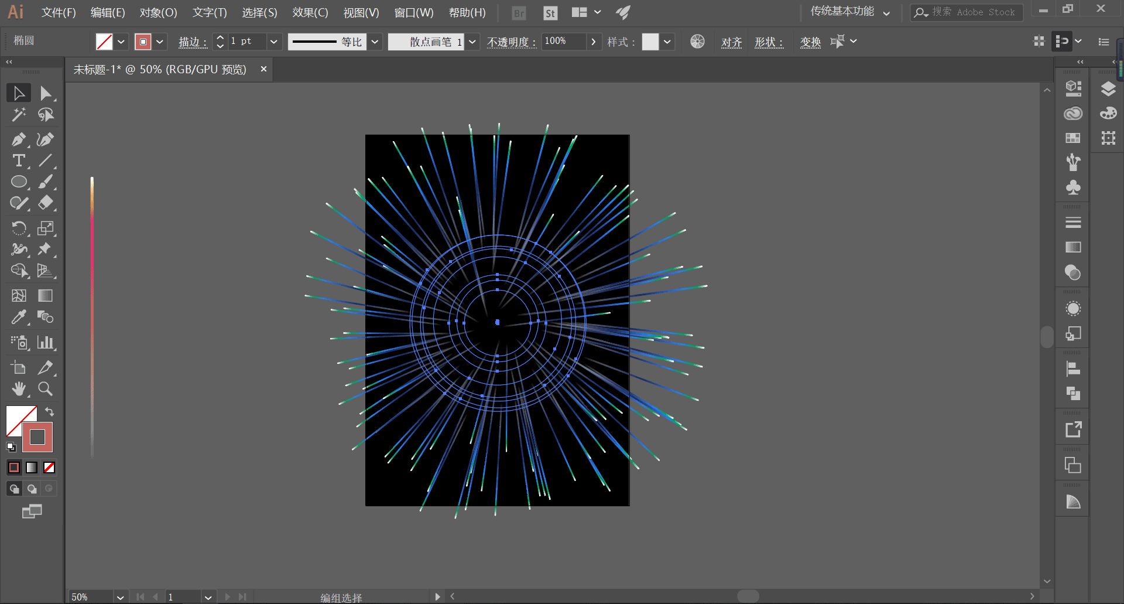This screenshot has height=604, width=1124.
Task: Select the Artboard tool
Action: (x=19, y=367)
